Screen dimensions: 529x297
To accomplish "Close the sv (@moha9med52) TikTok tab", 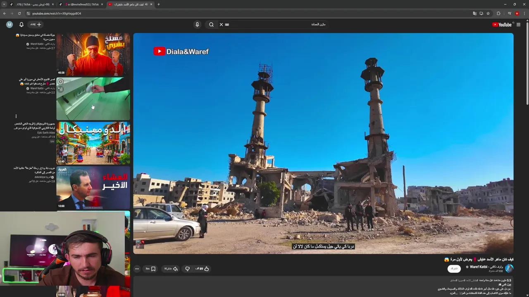I will tap(102, 4).
